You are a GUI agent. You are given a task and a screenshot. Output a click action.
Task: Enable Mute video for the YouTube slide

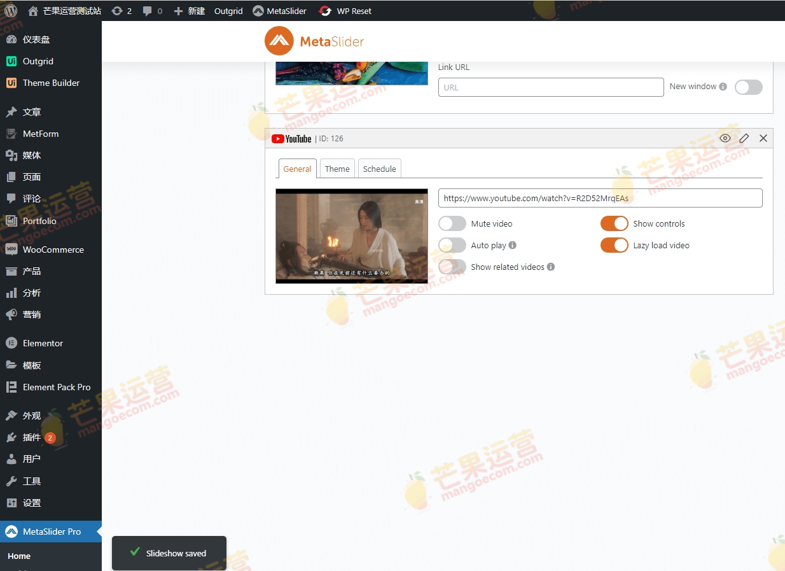click(452, 223)
